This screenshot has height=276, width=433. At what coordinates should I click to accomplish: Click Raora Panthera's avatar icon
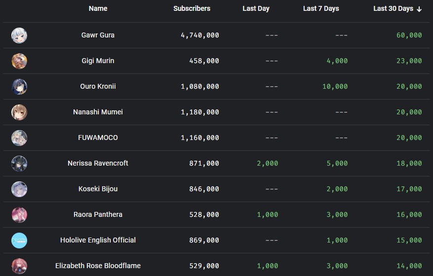19,215
